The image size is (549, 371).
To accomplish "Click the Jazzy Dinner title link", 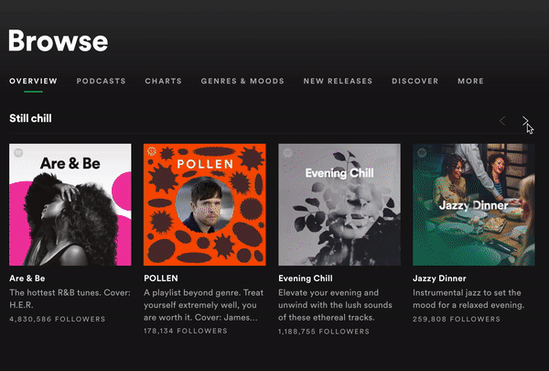I will click(439, 278).
